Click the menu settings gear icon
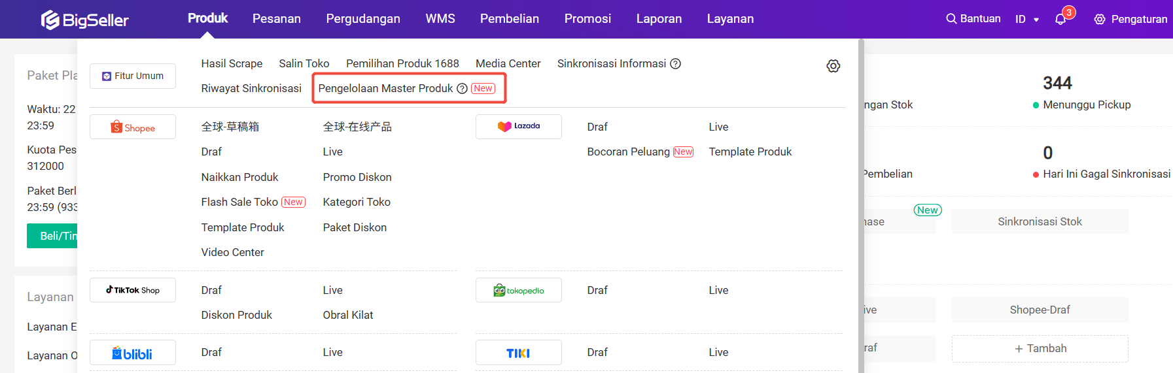Screen dimensions: 1173x373 pos(833,66)
